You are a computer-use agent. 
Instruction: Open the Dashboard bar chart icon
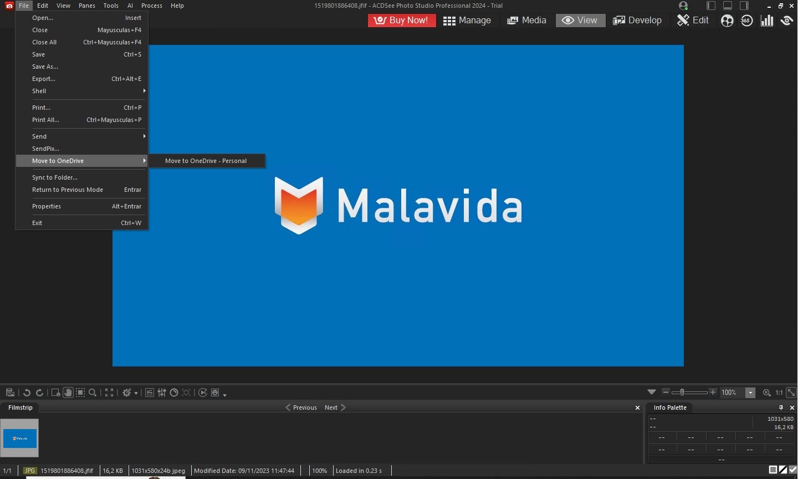(x=767, y=21)
